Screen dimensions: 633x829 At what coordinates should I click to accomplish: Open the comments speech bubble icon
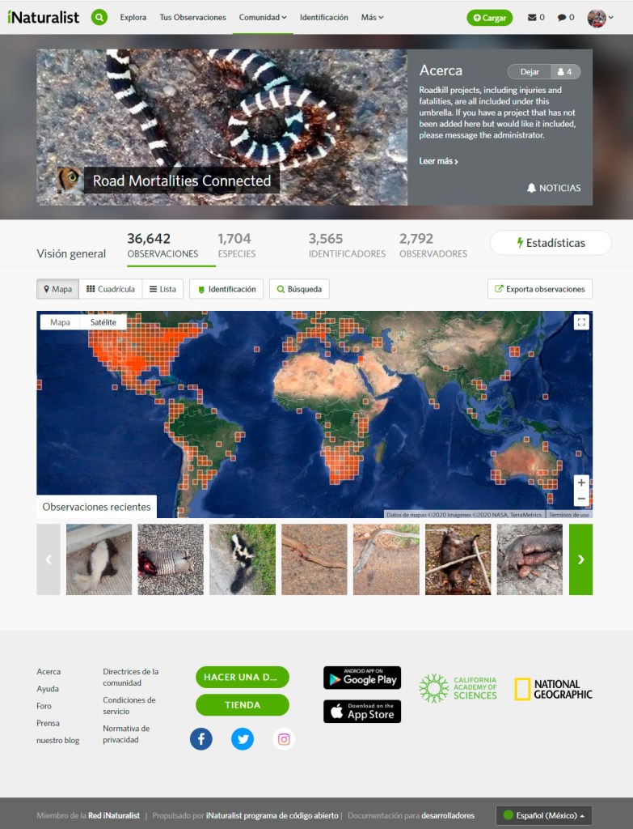pos(561,18)
